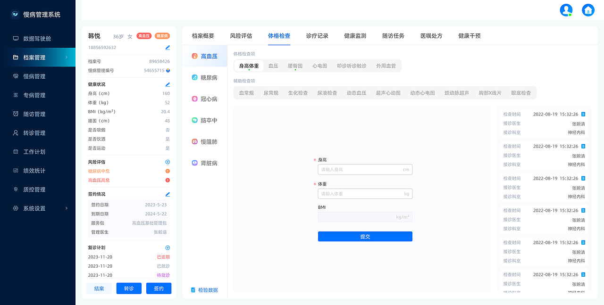Click the 冠心病 disease icon in the disease list

(x=194, y=99)
